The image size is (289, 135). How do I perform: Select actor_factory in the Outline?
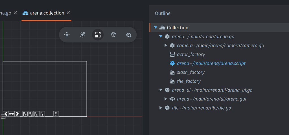pyautogui.click(x=191, y=54)
